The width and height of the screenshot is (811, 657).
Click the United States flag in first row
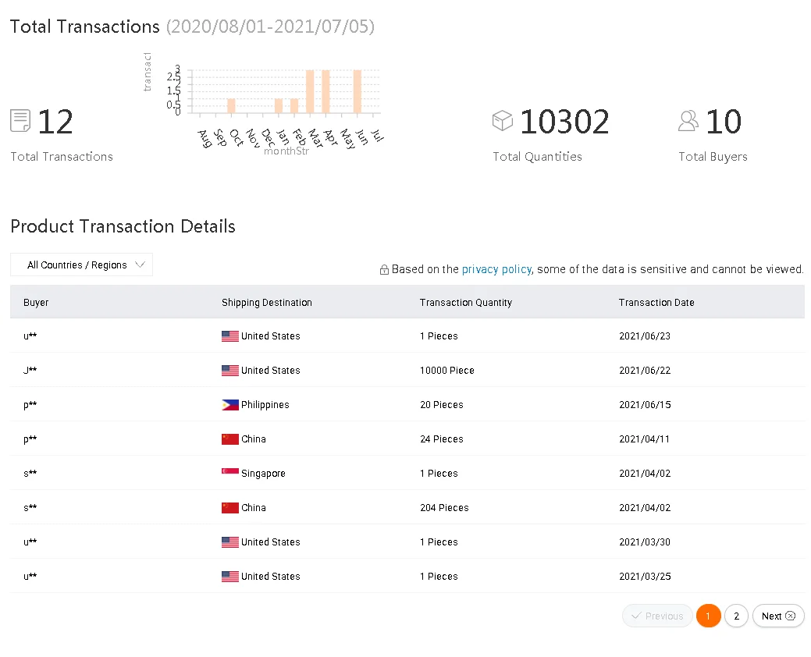click(230, 336)
